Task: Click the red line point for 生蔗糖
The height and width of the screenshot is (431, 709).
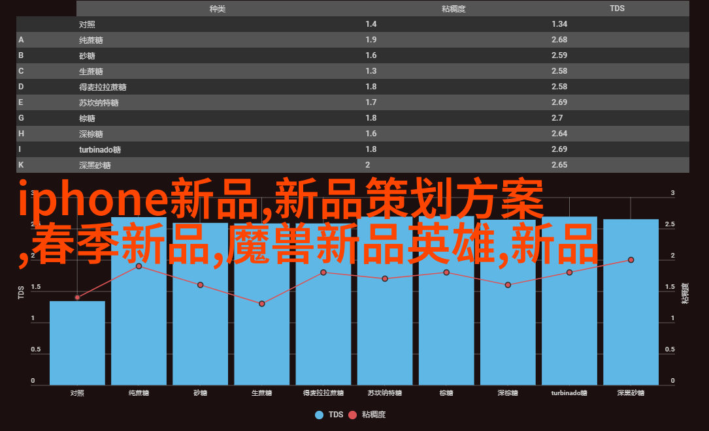Action: point(262,304)
